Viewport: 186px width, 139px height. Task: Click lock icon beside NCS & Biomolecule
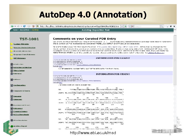12,115
